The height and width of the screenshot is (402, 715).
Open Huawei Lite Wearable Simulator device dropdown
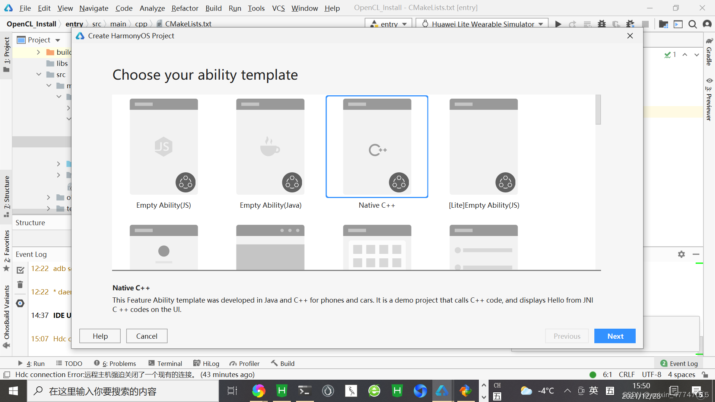click(x=482, y=24)
